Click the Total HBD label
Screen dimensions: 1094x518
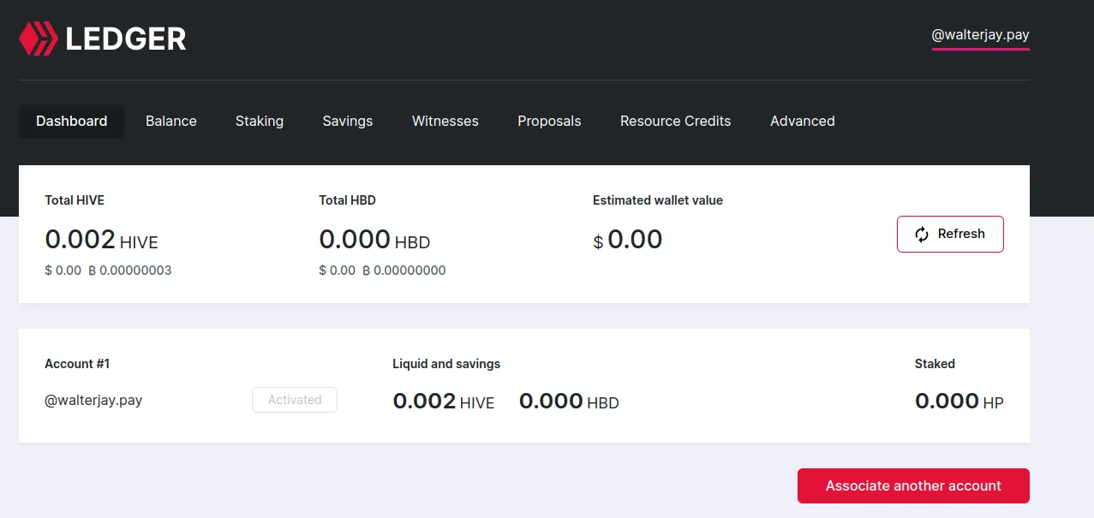pyautogui.click(x=348, y=200)
